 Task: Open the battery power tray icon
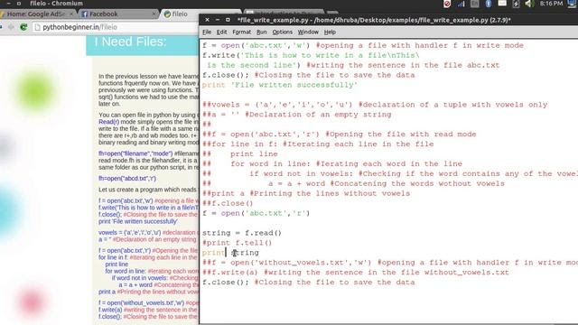[x=516, y=4]
